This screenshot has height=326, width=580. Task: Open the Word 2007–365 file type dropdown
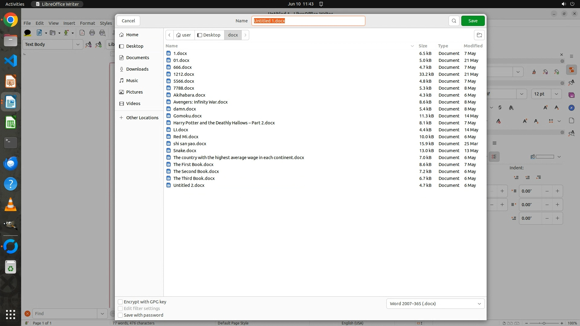click(x=435, y=304)
